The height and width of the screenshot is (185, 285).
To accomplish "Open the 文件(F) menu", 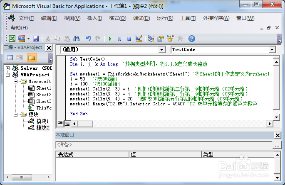I will 26,18.
